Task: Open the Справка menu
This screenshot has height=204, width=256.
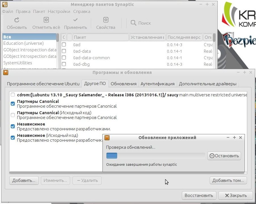Action: pyautogui.click(x=82, y=12)
